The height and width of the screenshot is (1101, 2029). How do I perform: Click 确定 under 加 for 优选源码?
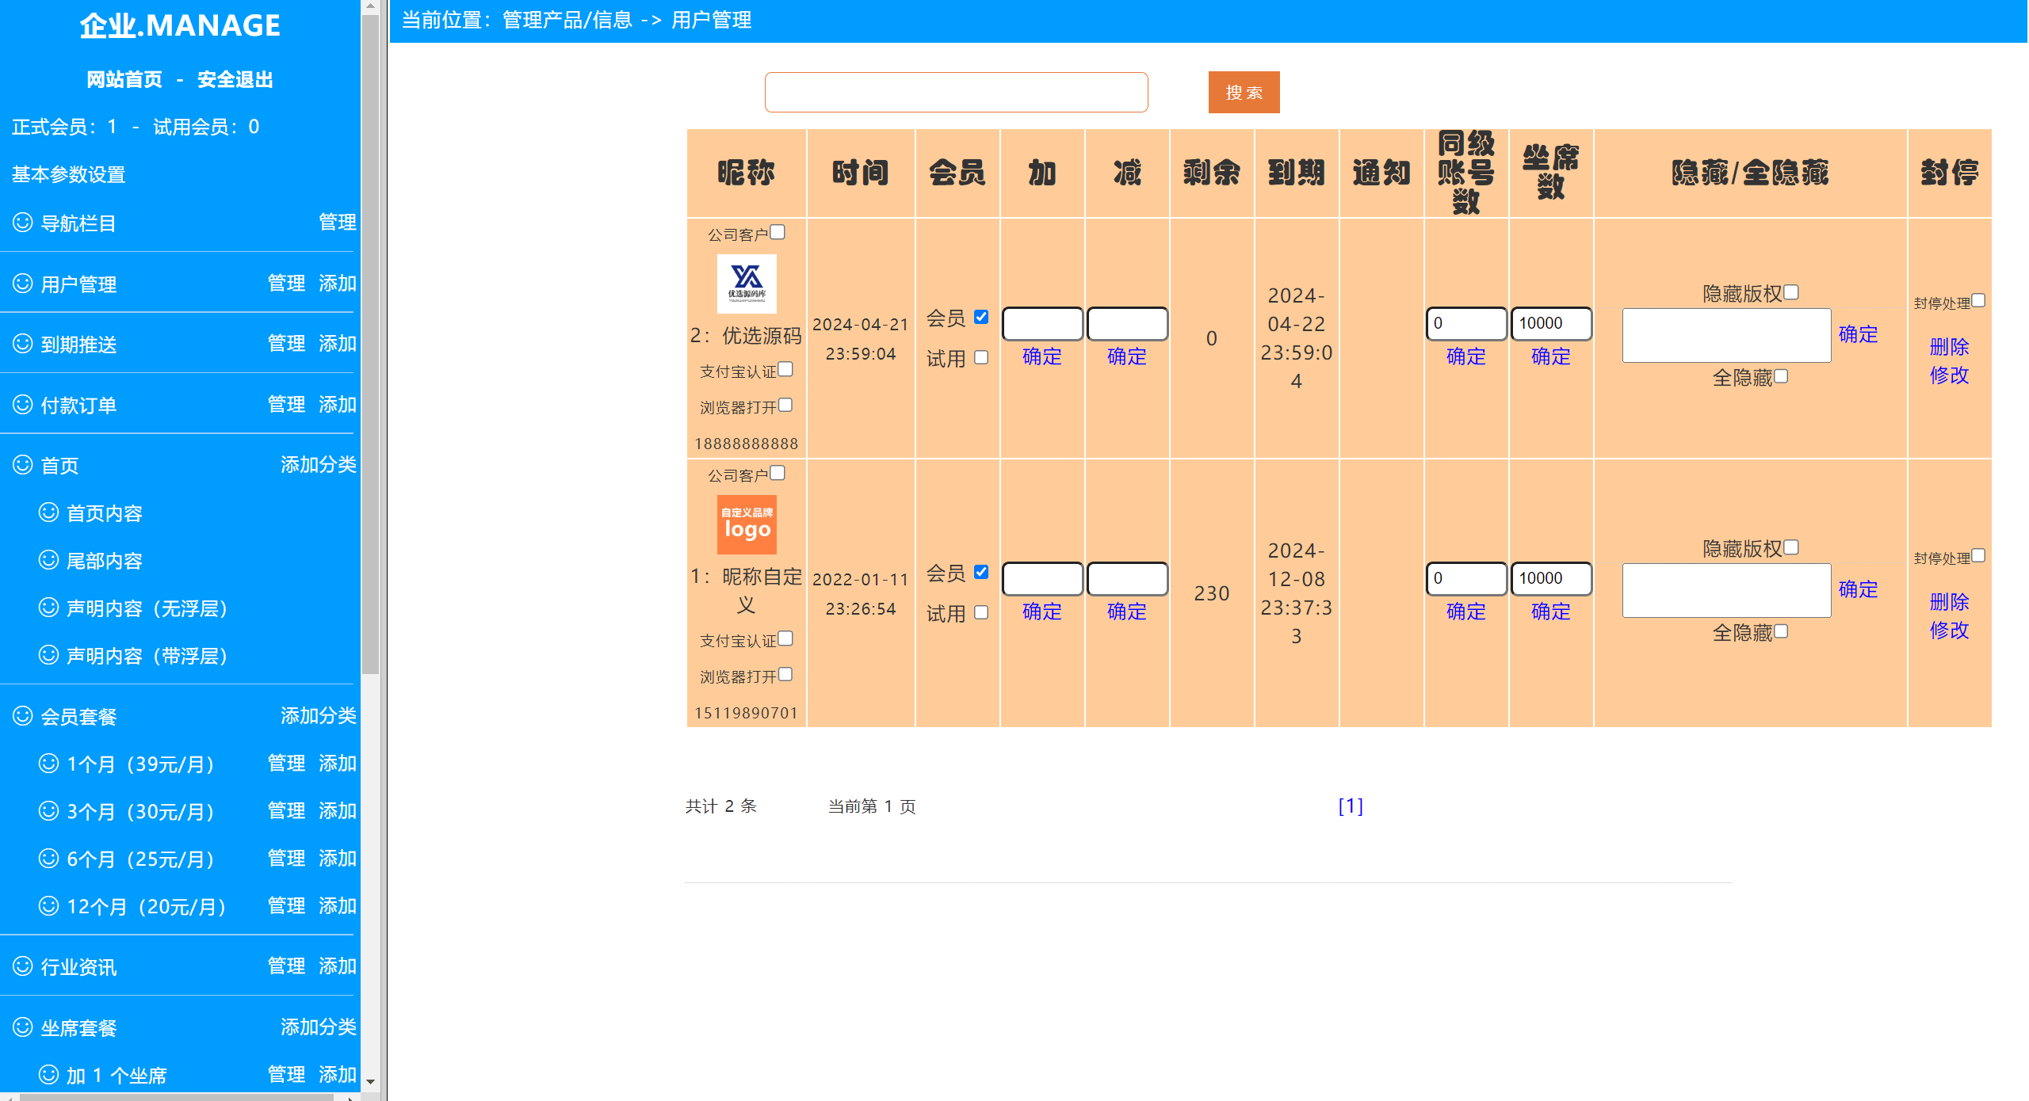[x=1042, y=356]
